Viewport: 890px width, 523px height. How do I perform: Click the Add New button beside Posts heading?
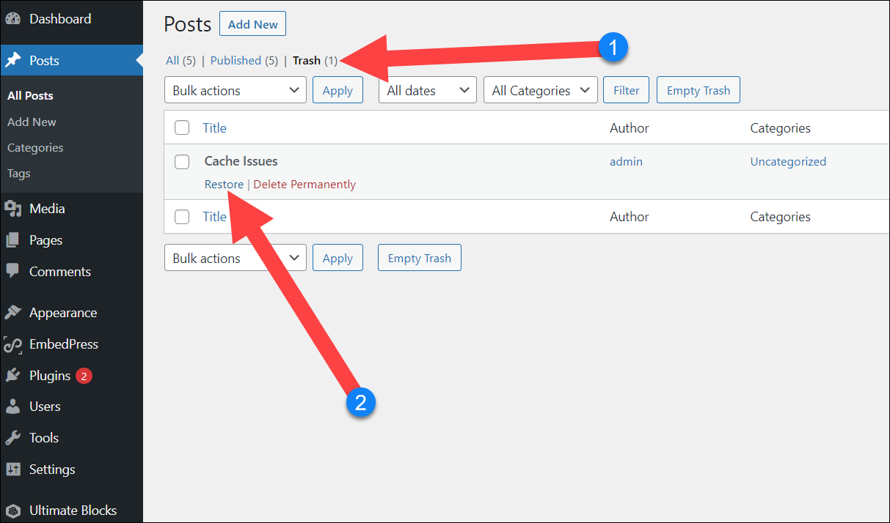click(x=252, y=24)
